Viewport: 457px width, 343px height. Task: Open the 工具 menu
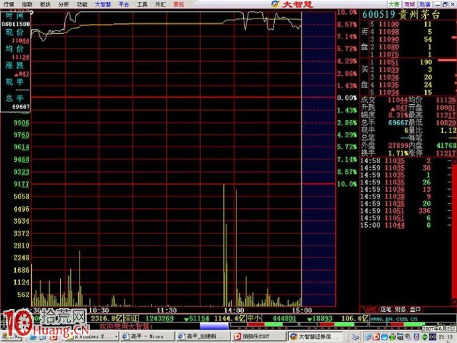coord(142,5)
